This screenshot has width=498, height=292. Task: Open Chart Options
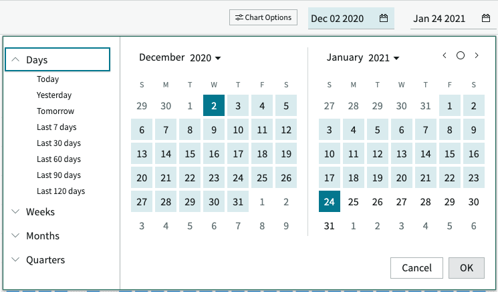263,17
